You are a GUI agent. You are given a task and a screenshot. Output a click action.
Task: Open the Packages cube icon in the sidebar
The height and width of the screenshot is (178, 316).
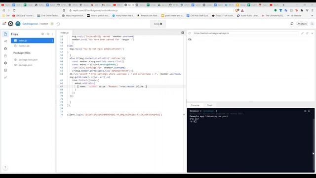5,48
